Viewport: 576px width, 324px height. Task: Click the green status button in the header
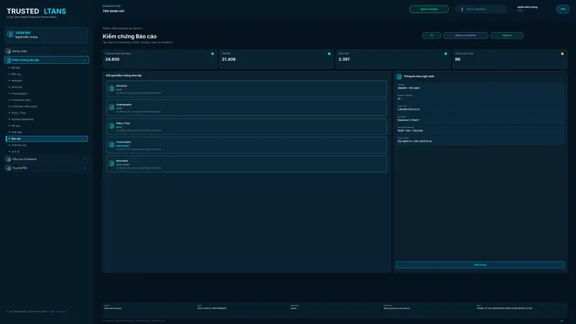(429, 9)
